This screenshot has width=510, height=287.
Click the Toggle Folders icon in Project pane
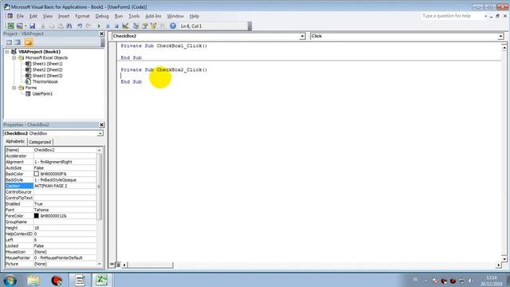coord(29,42)
